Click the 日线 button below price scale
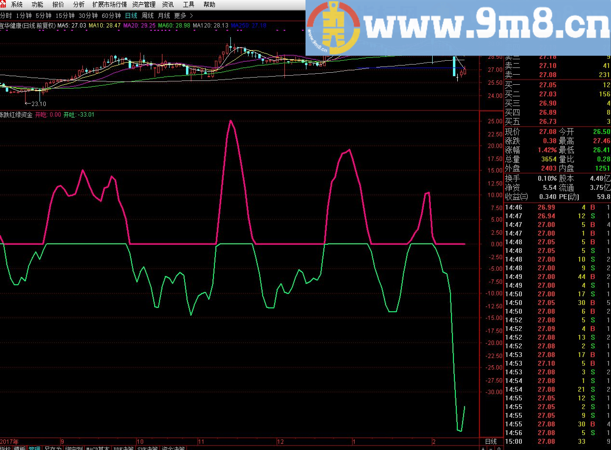This screenshot has width=611, height=450. pos(491,442)
